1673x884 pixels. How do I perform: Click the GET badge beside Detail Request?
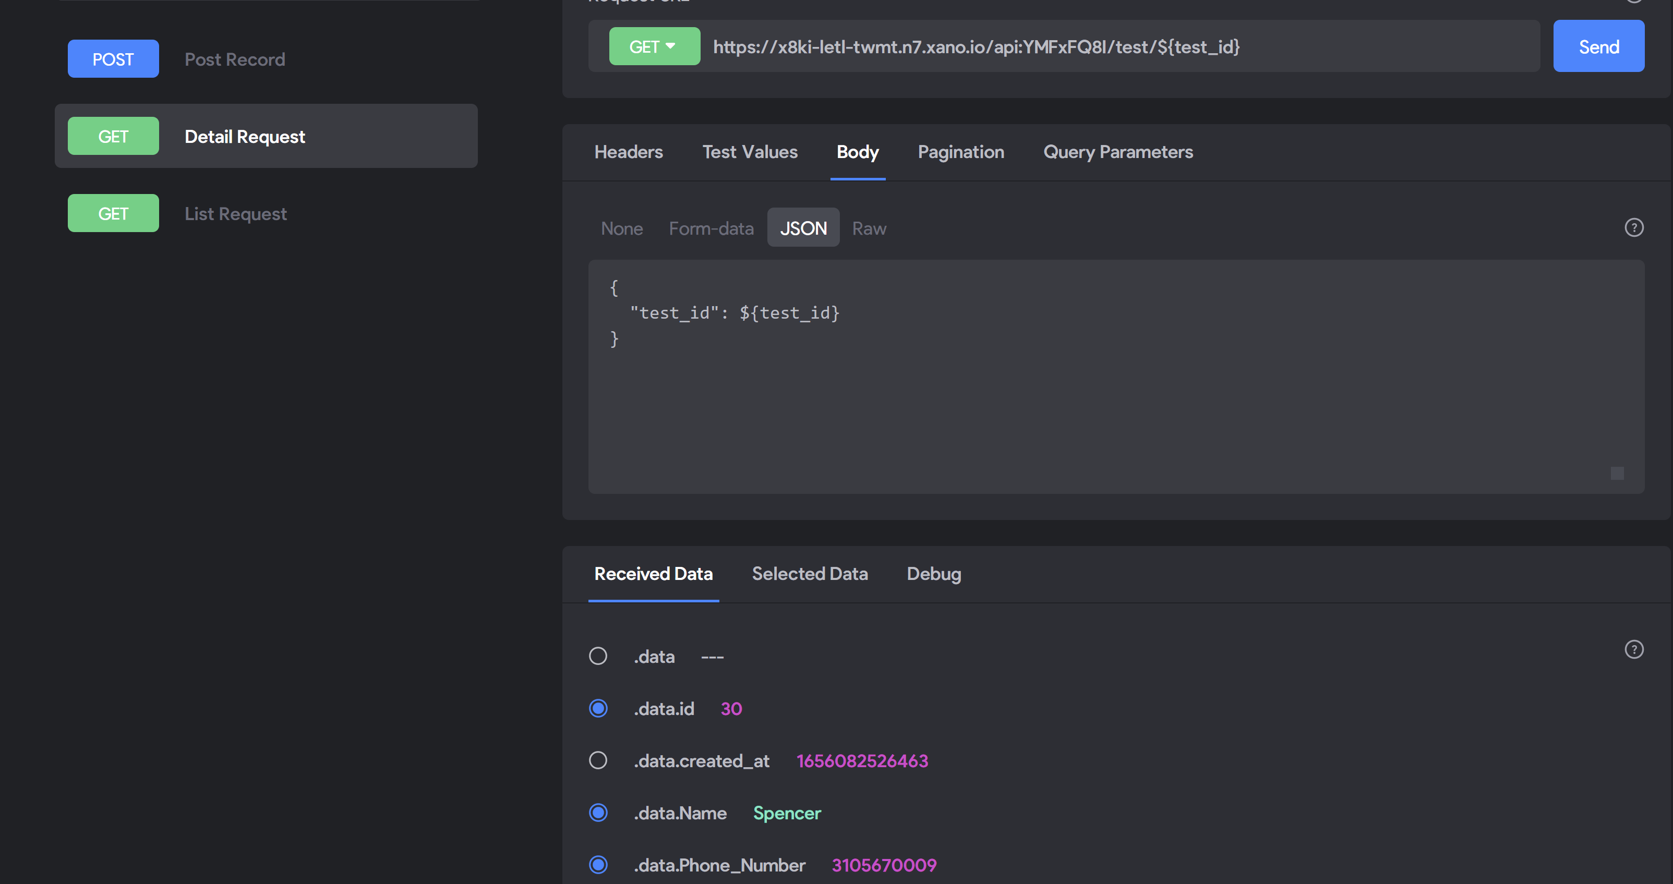pyautogui.click(x=113, y=136)
